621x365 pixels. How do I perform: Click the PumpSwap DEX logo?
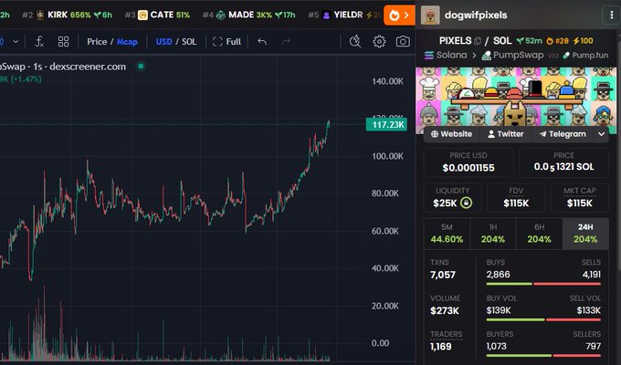(x=487, y=56)
